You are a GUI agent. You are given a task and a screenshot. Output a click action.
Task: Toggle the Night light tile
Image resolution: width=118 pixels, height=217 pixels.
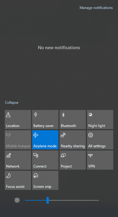tap(100, 120)
